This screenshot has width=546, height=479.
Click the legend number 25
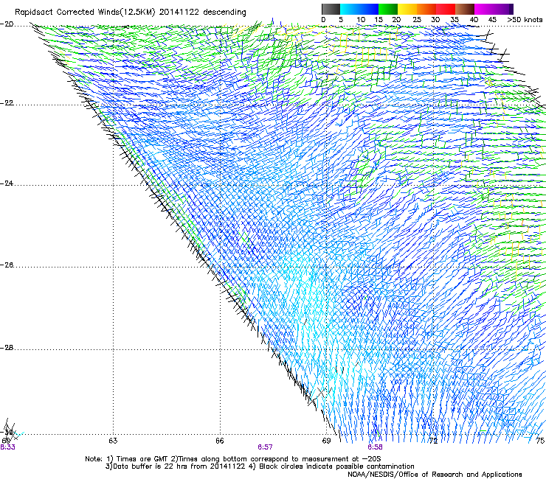(417, 20)
